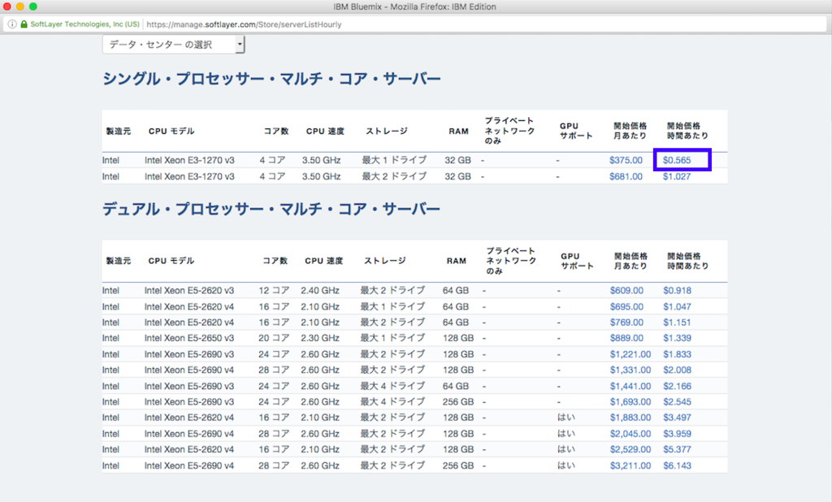
Task: Open the $0.565 hourly price link
Action: coord(677,160)
